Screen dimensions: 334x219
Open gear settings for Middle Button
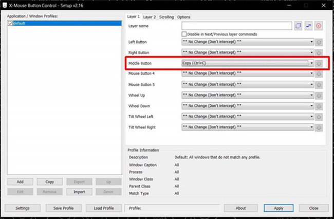point(319,63)
